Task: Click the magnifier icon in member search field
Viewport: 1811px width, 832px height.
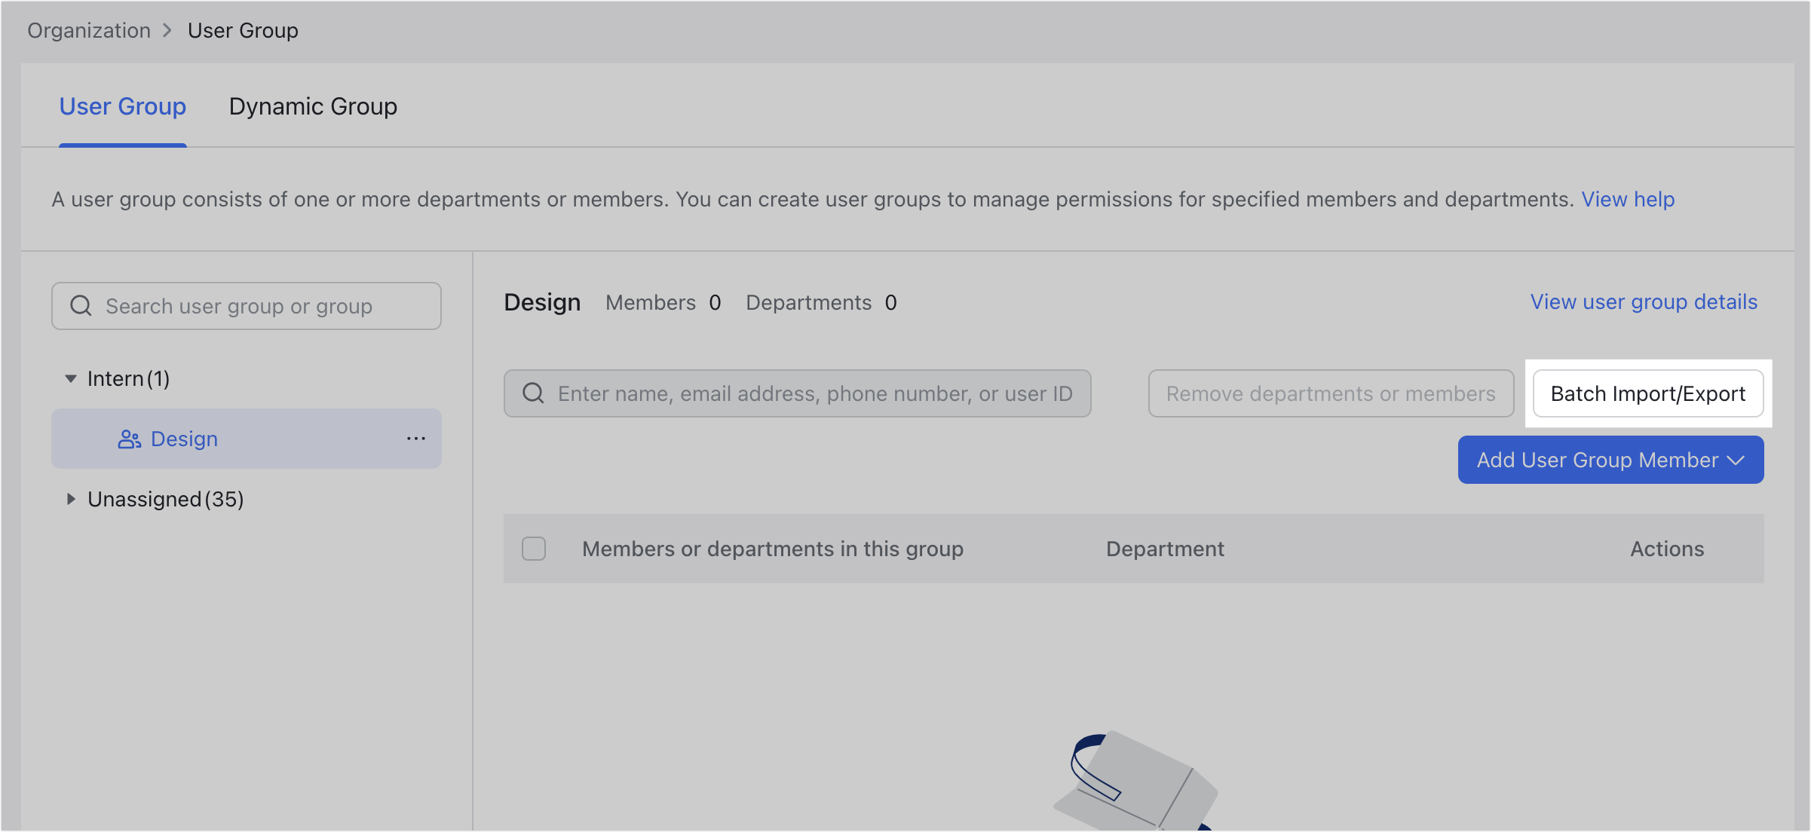Action: 533,393
